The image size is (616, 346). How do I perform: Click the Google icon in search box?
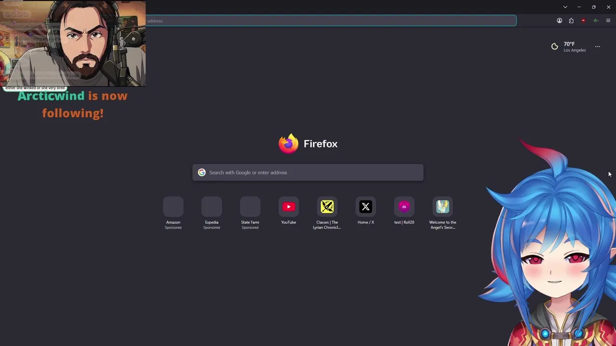click(202, 173)
